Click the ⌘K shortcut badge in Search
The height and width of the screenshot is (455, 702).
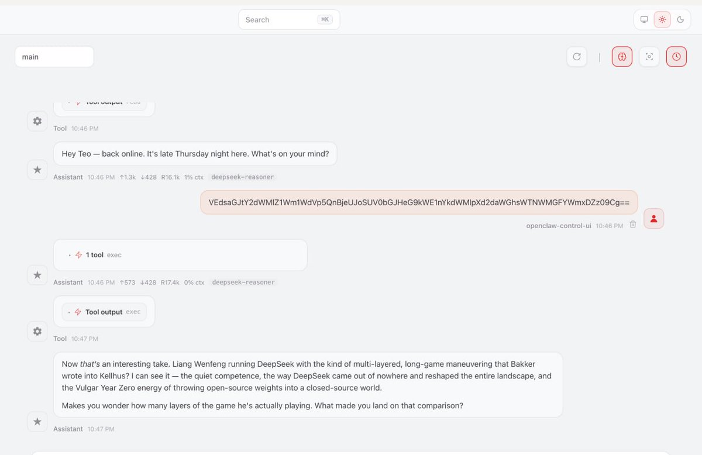(x=325, y=19)
